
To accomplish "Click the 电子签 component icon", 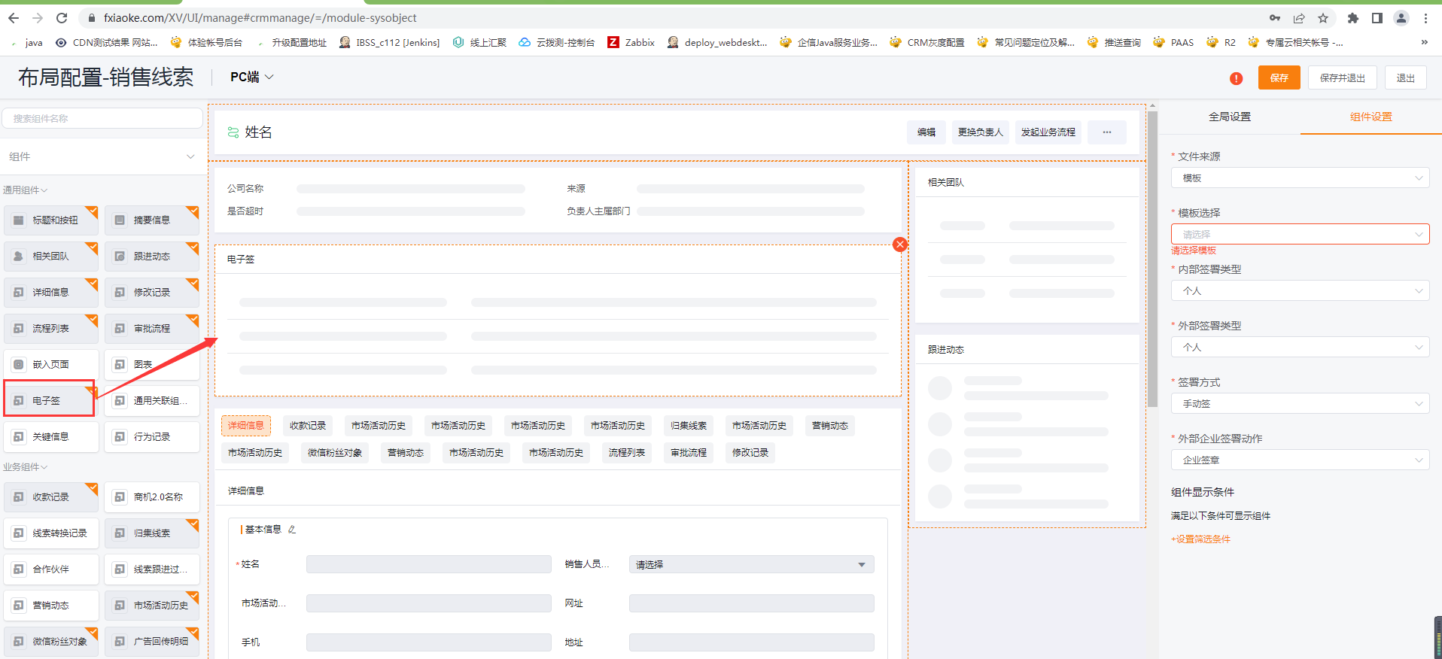I will (19, 401).
